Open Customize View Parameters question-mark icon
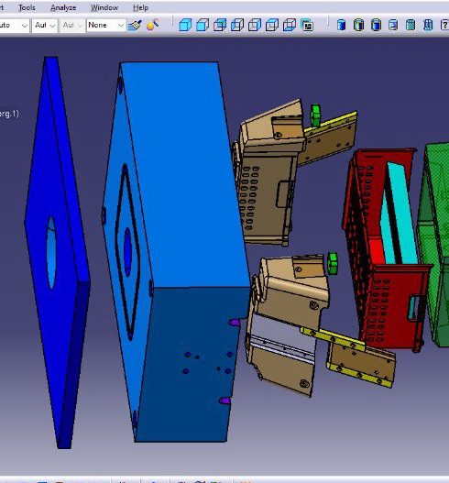Image resolution: width=449 pixels, height=483 pixels. pos(444,25)
